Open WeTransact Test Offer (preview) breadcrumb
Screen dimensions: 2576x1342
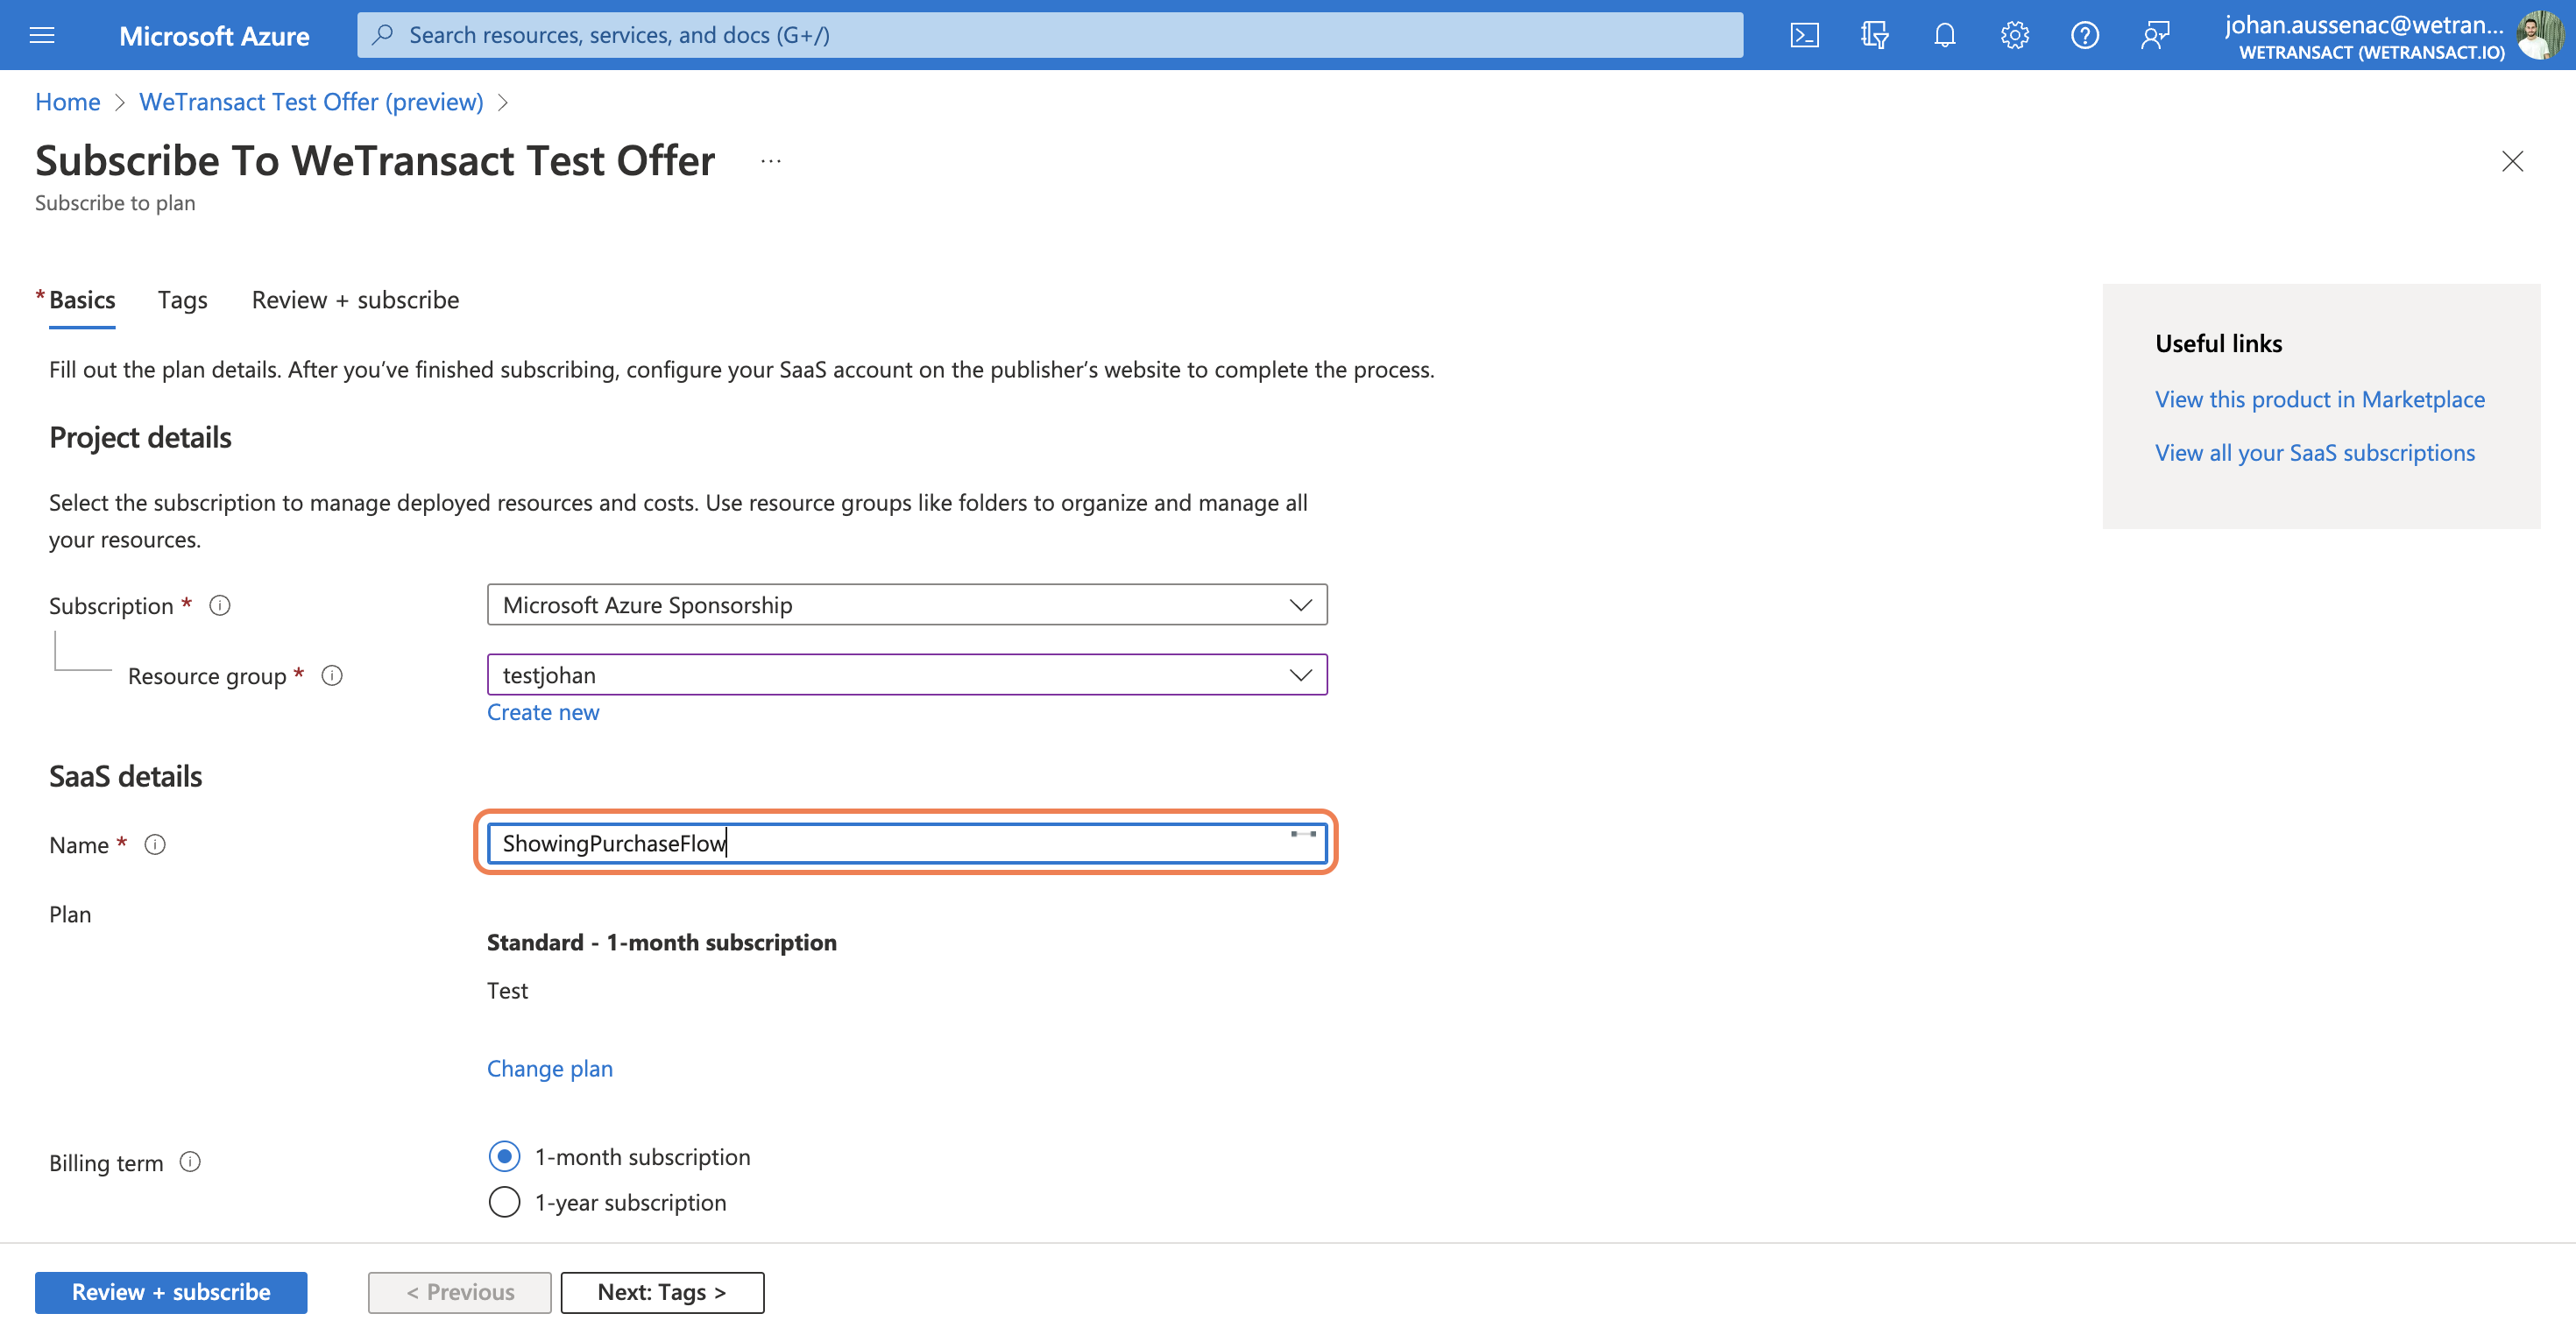tap(311, 102)
